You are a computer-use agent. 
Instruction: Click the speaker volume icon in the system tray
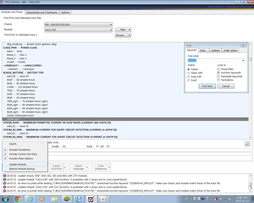[x=230, y=199]
